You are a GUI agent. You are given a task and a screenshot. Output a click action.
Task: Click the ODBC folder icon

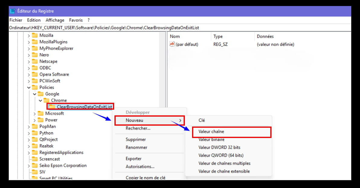point(35,68)
